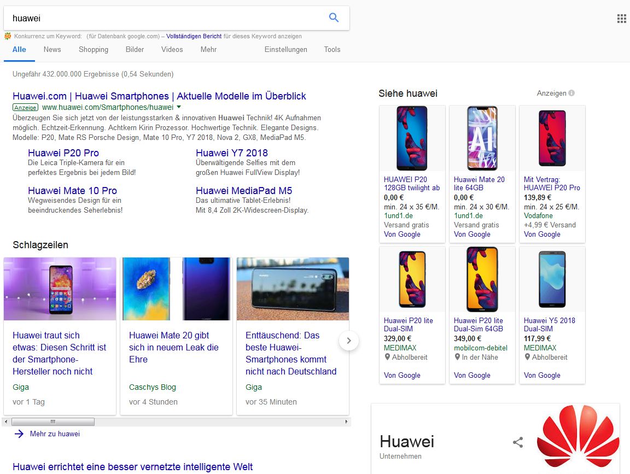630x474 pixels.
Task: Switch to the Bilder tab
Action: click(135, 49)
